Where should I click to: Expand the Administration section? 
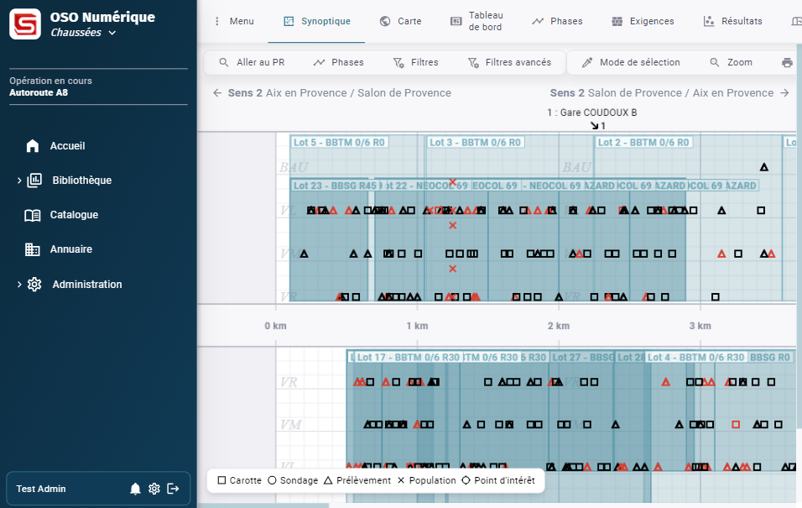pos(19,285)
